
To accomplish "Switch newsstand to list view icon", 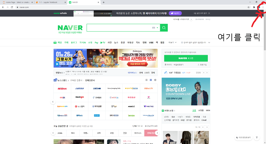I will 146,80.
